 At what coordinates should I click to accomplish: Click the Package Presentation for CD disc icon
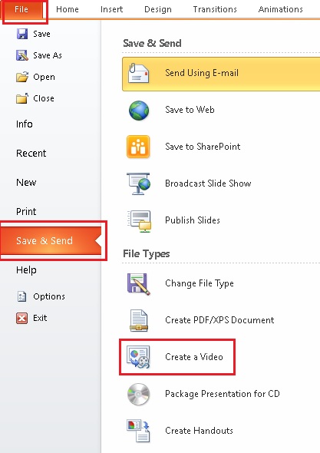[x=139, y=394]
